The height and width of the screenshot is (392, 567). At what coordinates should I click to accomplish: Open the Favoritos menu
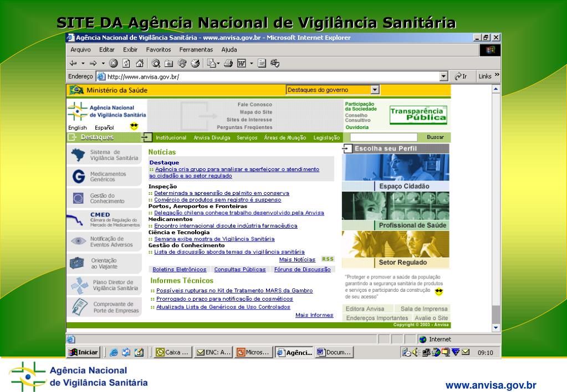tap(159, 50)
